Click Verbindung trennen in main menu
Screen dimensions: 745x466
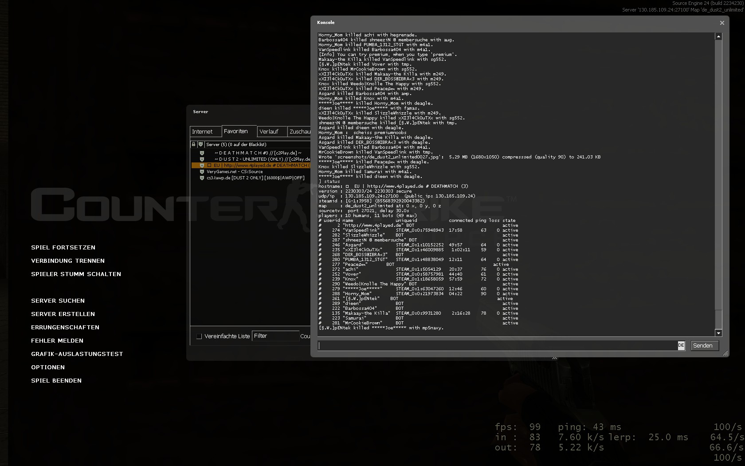(x=68, y=261)
